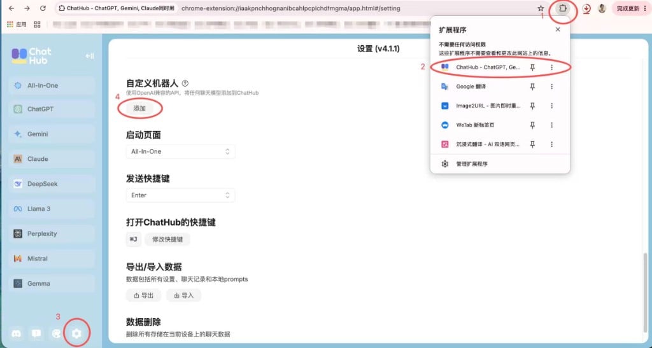Go back with the browser back arrow

tap(11, 8)
